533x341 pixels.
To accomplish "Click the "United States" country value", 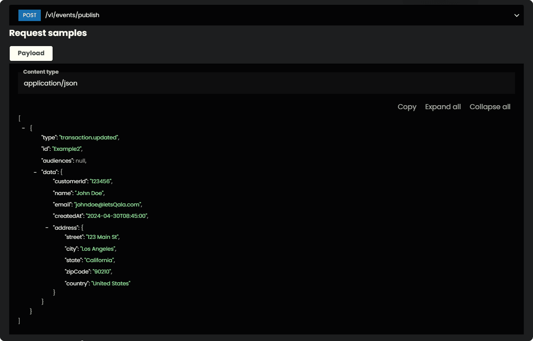I will tap(111, 284).
